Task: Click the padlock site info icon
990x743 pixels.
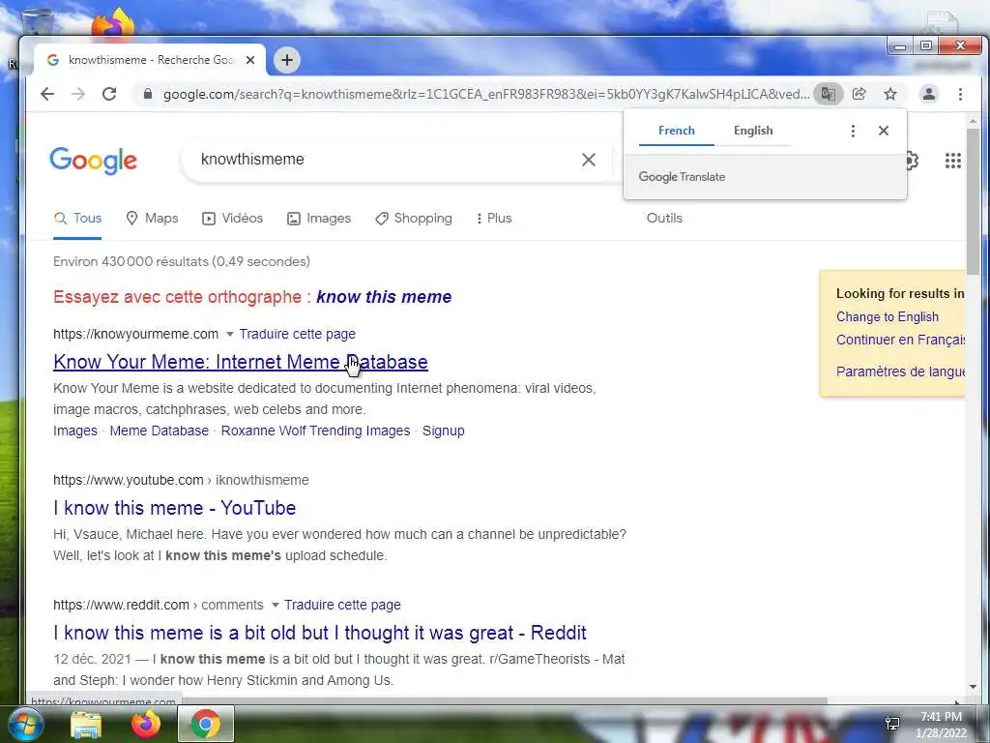Action: pos(148,94)
